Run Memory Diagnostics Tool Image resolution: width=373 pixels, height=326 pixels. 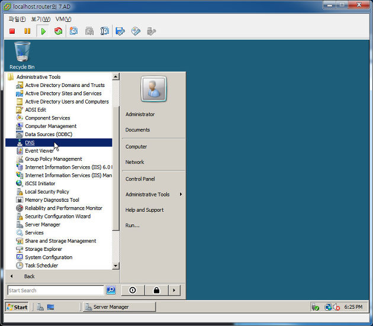(59, 200)
